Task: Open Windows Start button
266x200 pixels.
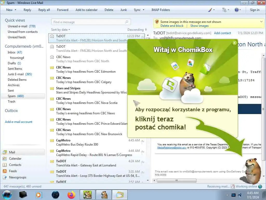Action: pos(7,195)
